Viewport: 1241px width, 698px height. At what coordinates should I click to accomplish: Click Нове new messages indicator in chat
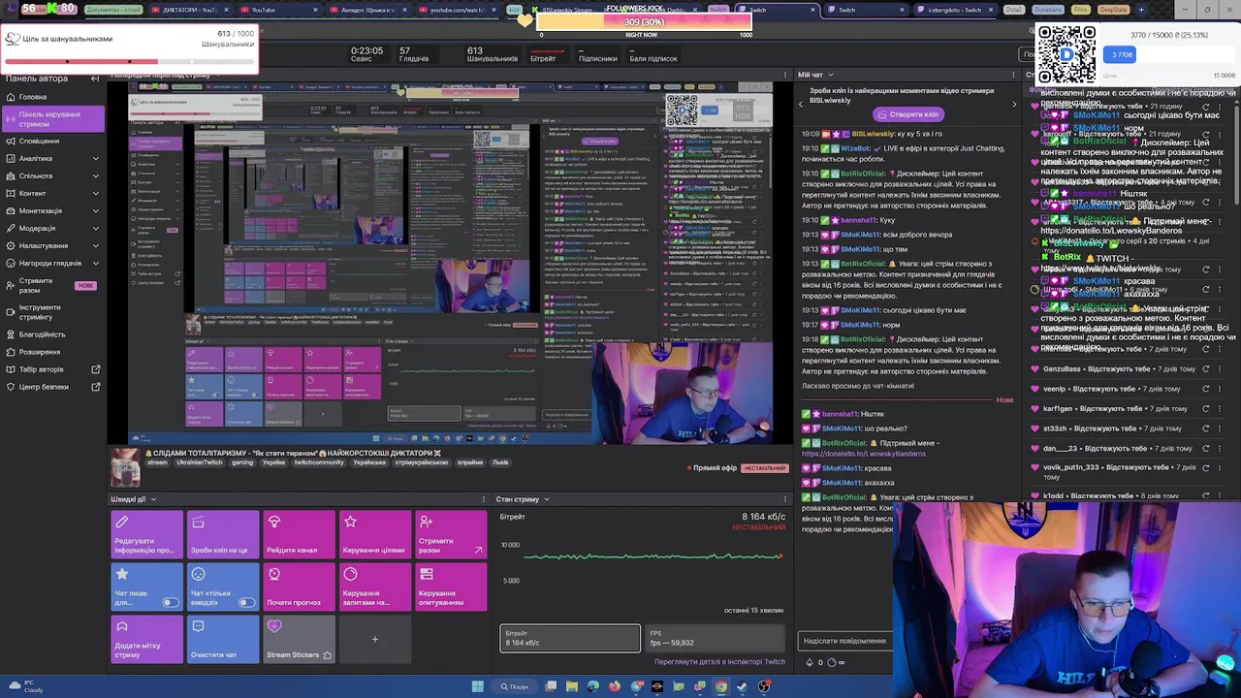point(1004,399)
